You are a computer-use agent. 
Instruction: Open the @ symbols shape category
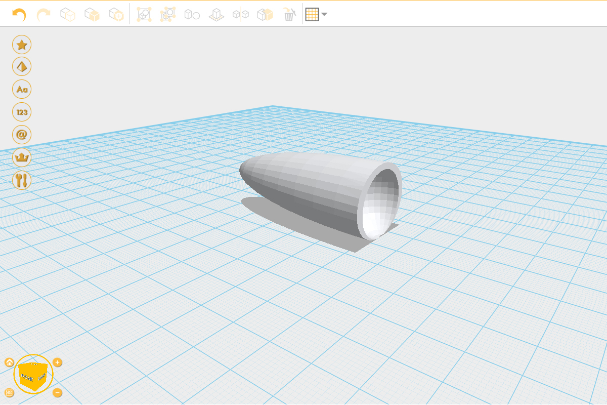[22, 135]
